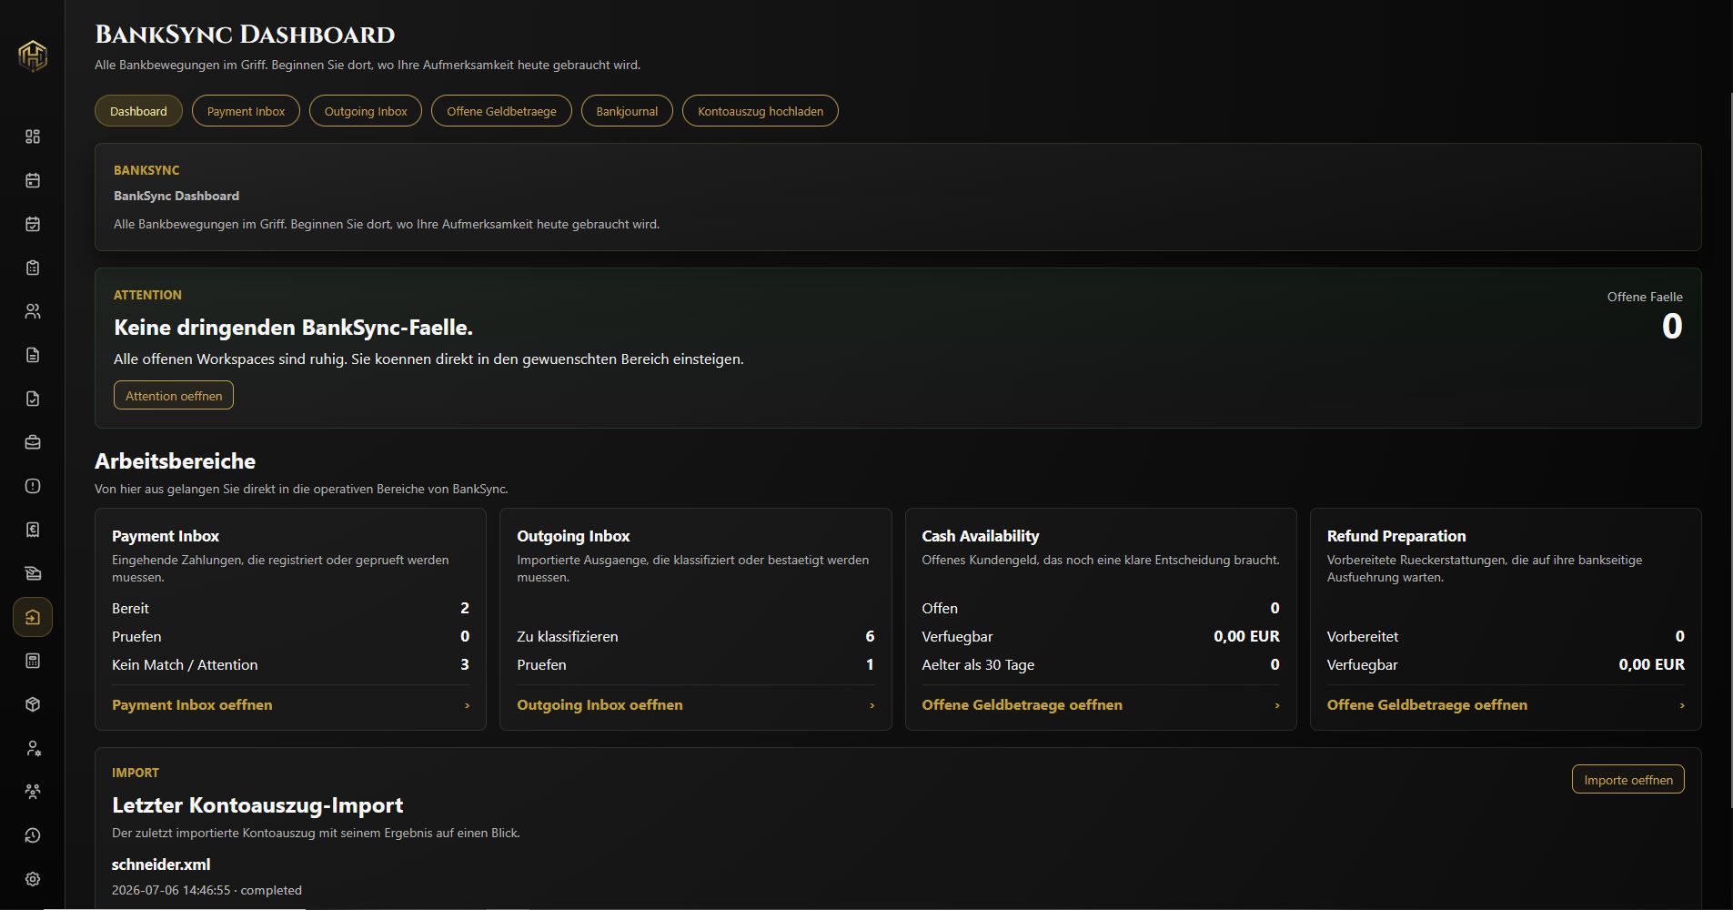
Task: Open the Kontoauszug hochladen tab
Action: point(761,111)
